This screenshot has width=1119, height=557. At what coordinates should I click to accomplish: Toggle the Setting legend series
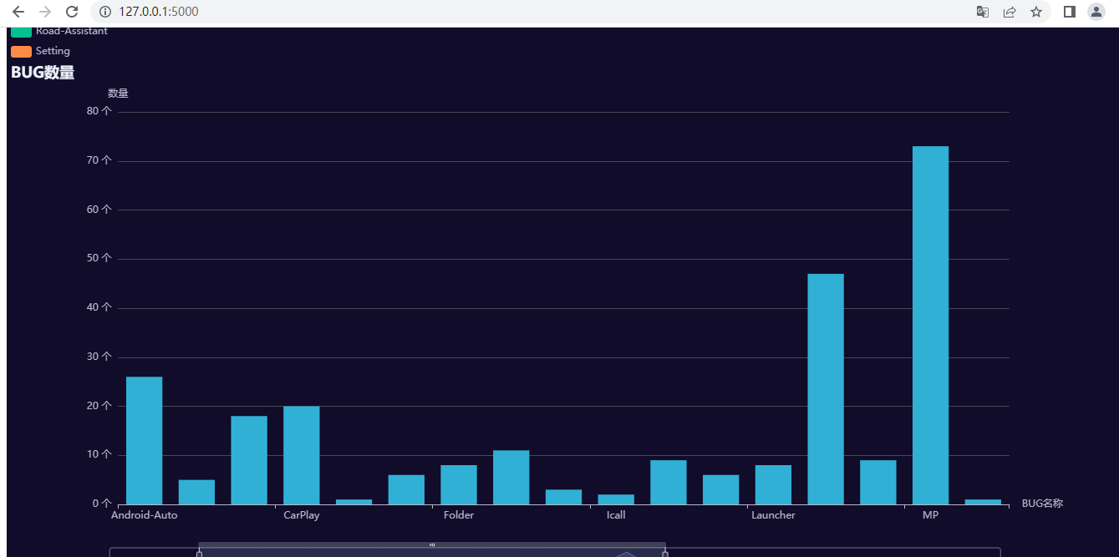click(x=22, y=51)
